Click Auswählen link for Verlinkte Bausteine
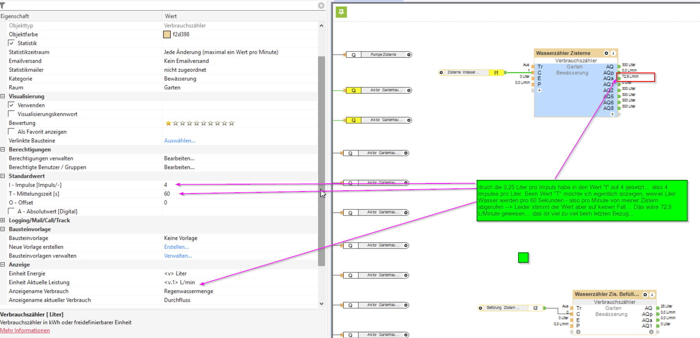 [x=180, y=141]
